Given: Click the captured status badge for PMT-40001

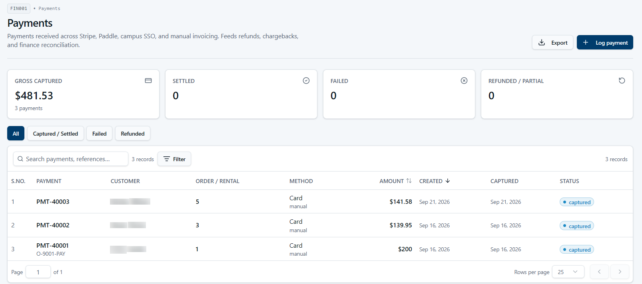Looking at the screenshot, I should [577, 249].
